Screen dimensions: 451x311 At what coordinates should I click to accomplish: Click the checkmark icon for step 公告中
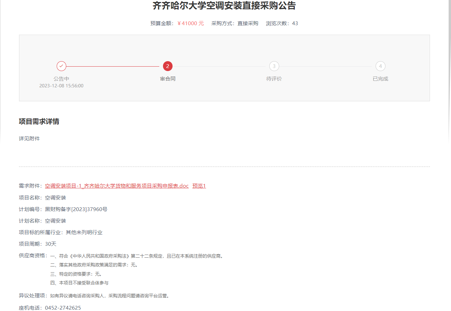61,66
